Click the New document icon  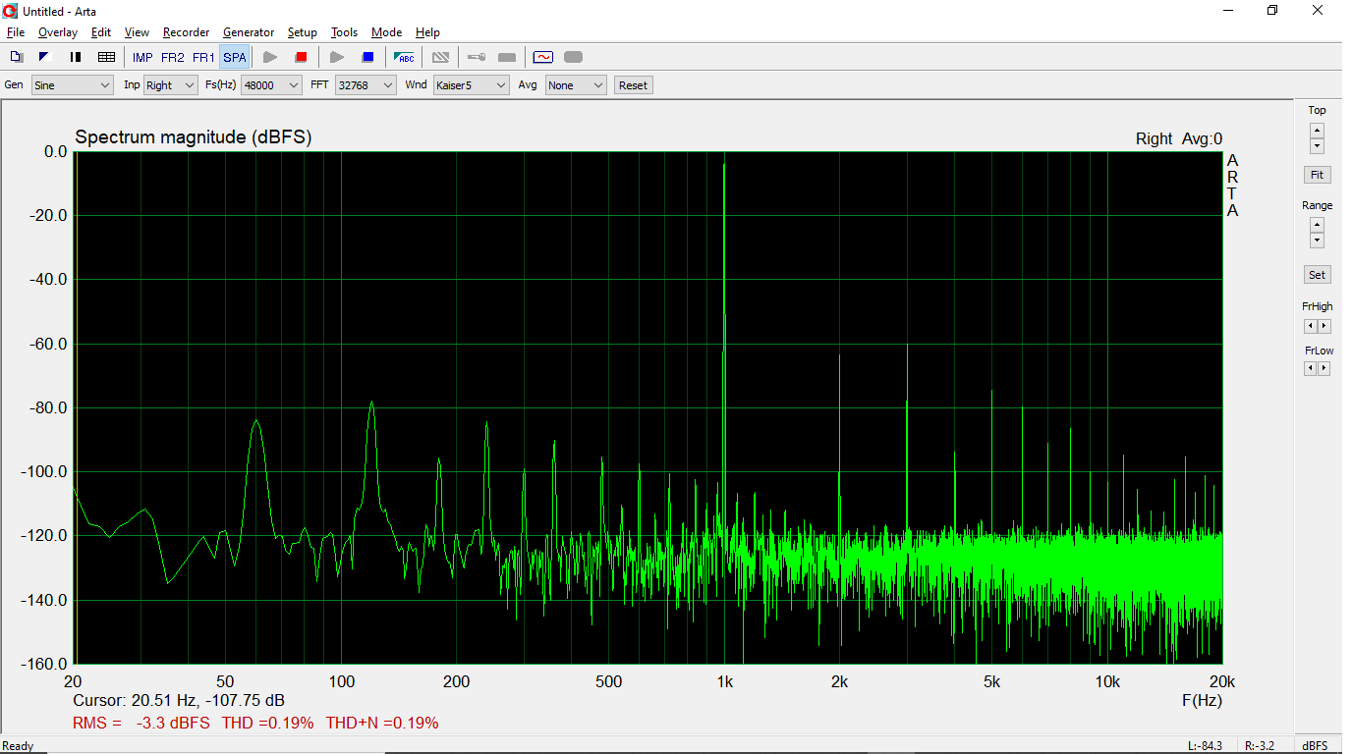(16, 58)
